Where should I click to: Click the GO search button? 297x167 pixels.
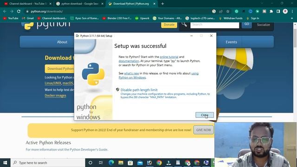point(246,25)
